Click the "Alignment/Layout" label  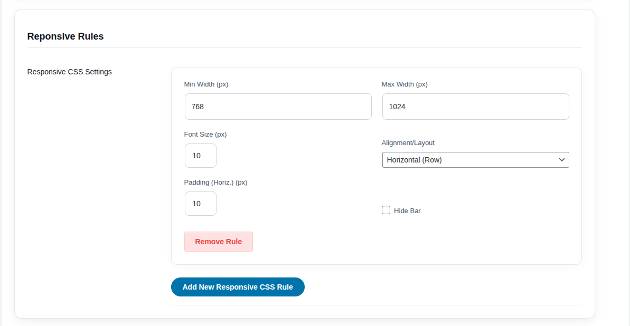(x=408, y=142)
